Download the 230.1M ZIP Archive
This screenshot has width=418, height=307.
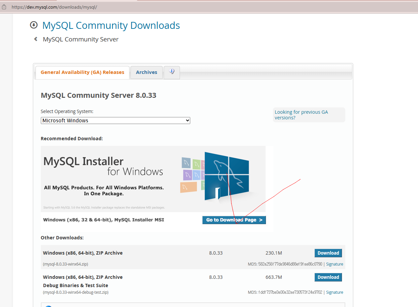click(328, 253)
